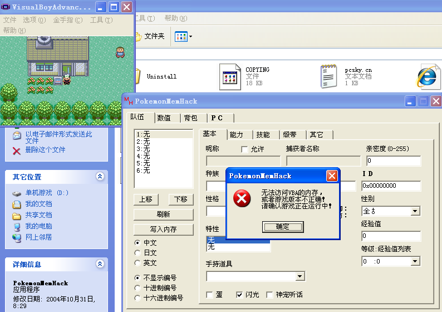Toggle the 蛋 egg checkbox
The image size is (442, 312).
(x=209, y=295)
